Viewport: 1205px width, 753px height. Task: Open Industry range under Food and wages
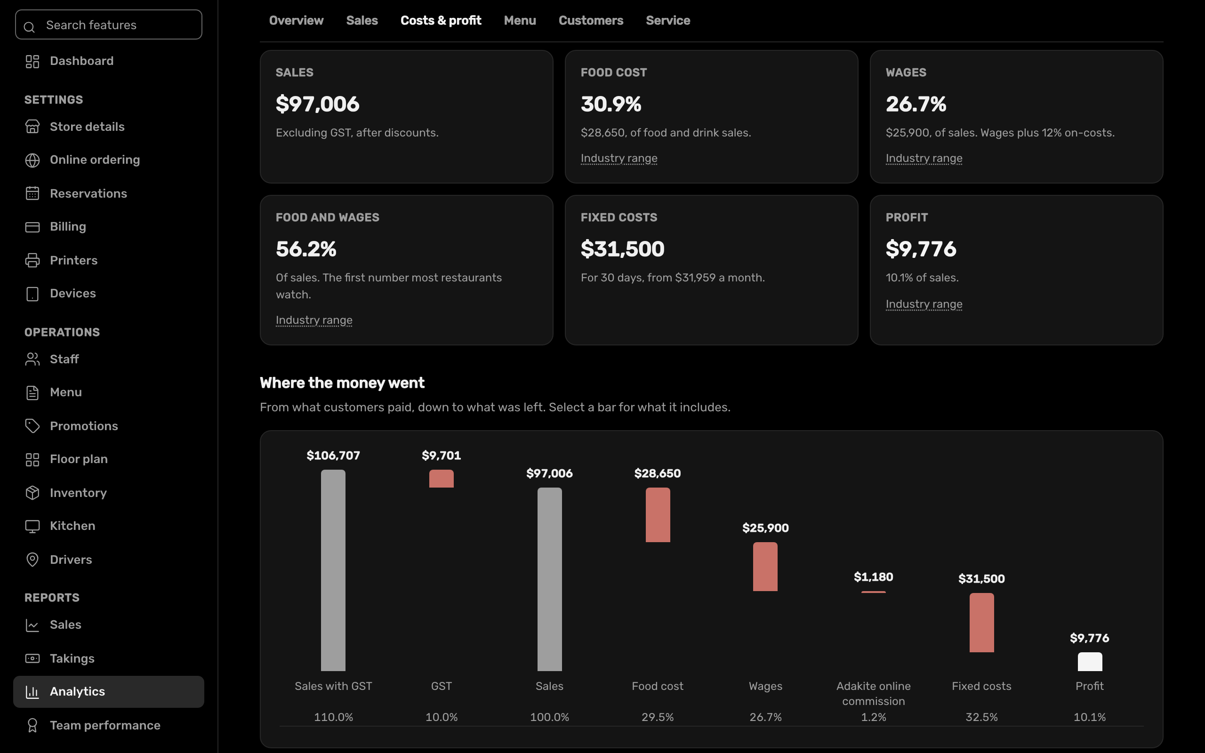(x=314, y=320)
